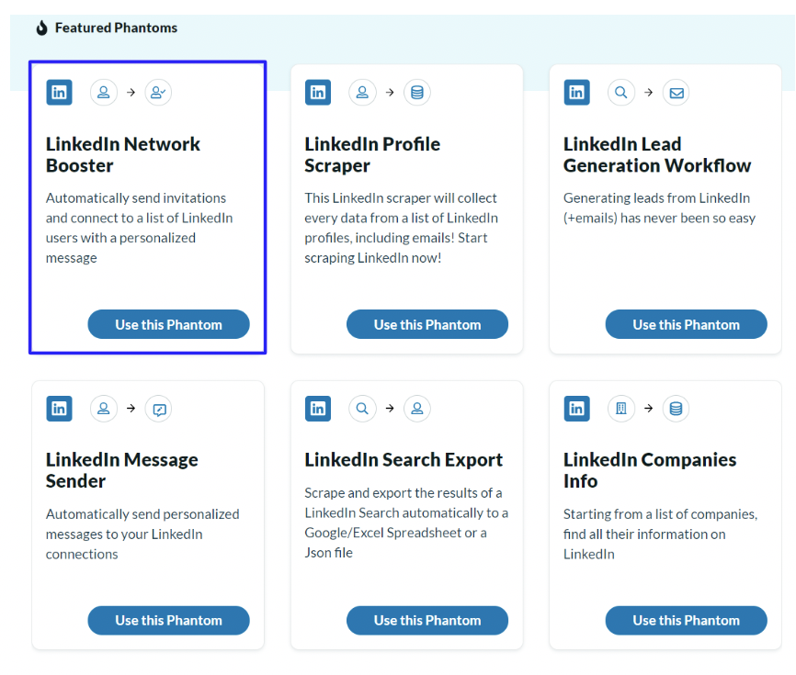Image resolution: width=796 pixels, height=675 pixels.
Task: Click the person result icon on Search Export
Action: 417,409
